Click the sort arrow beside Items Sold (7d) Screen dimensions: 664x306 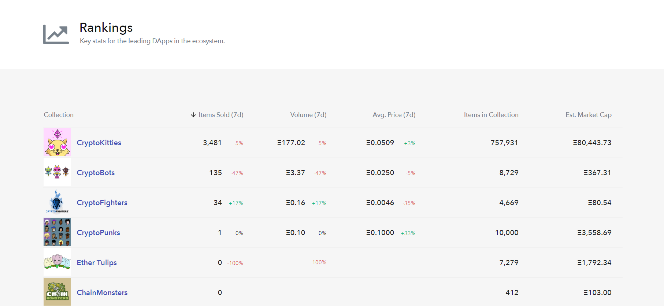point(193,115)
